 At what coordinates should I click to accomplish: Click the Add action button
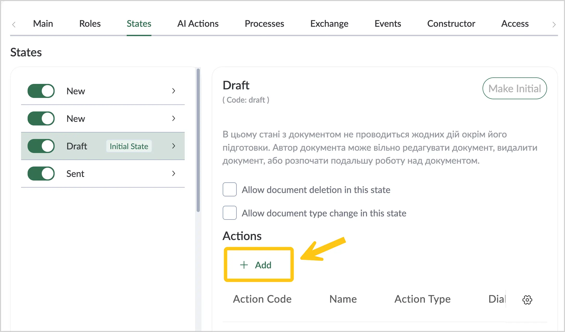[259, 265]
